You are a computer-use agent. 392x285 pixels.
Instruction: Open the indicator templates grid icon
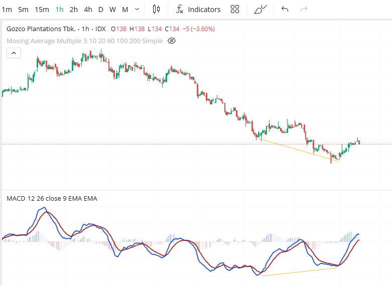[x=235, y=9]
